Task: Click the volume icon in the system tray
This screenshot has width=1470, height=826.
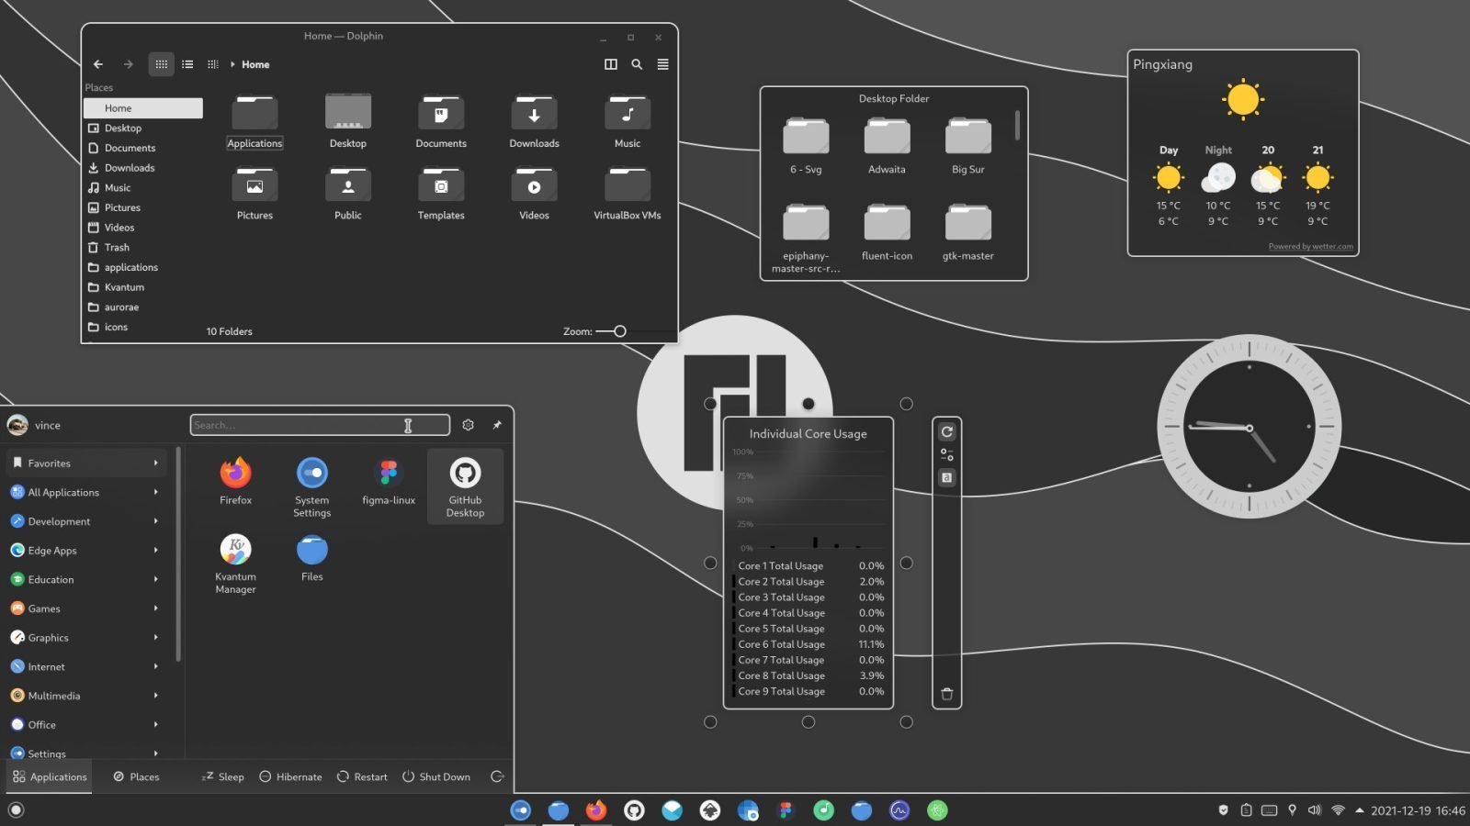Action: [x=1316, y=810]
